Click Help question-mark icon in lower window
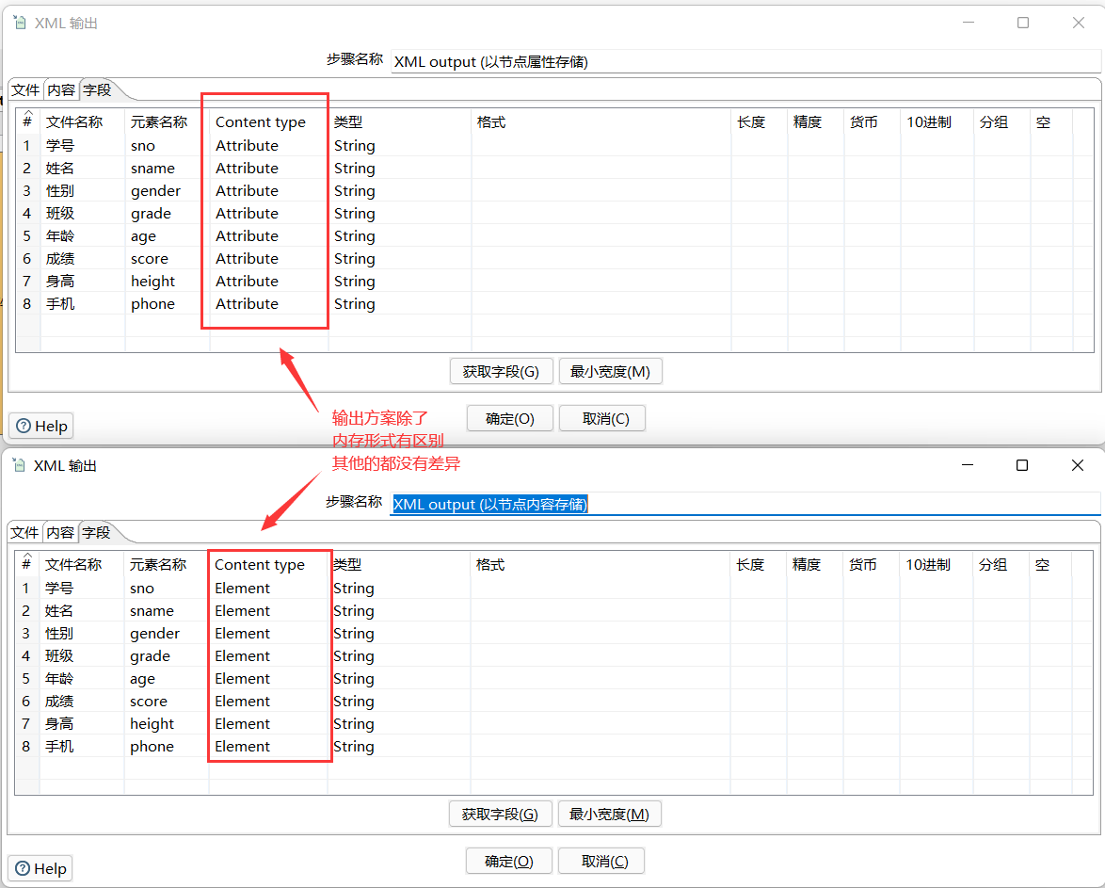 pos(23,868)
